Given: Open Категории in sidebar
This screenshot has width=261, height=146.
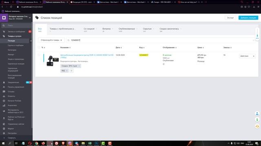Looking at the screenshot, I should [12, 50].
